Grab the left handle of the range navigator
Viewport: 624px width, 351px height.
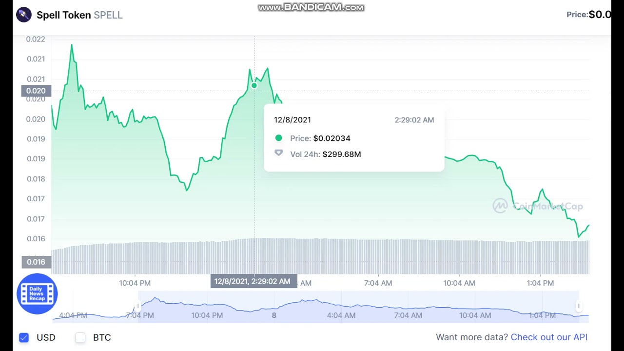tap(138, 306)
